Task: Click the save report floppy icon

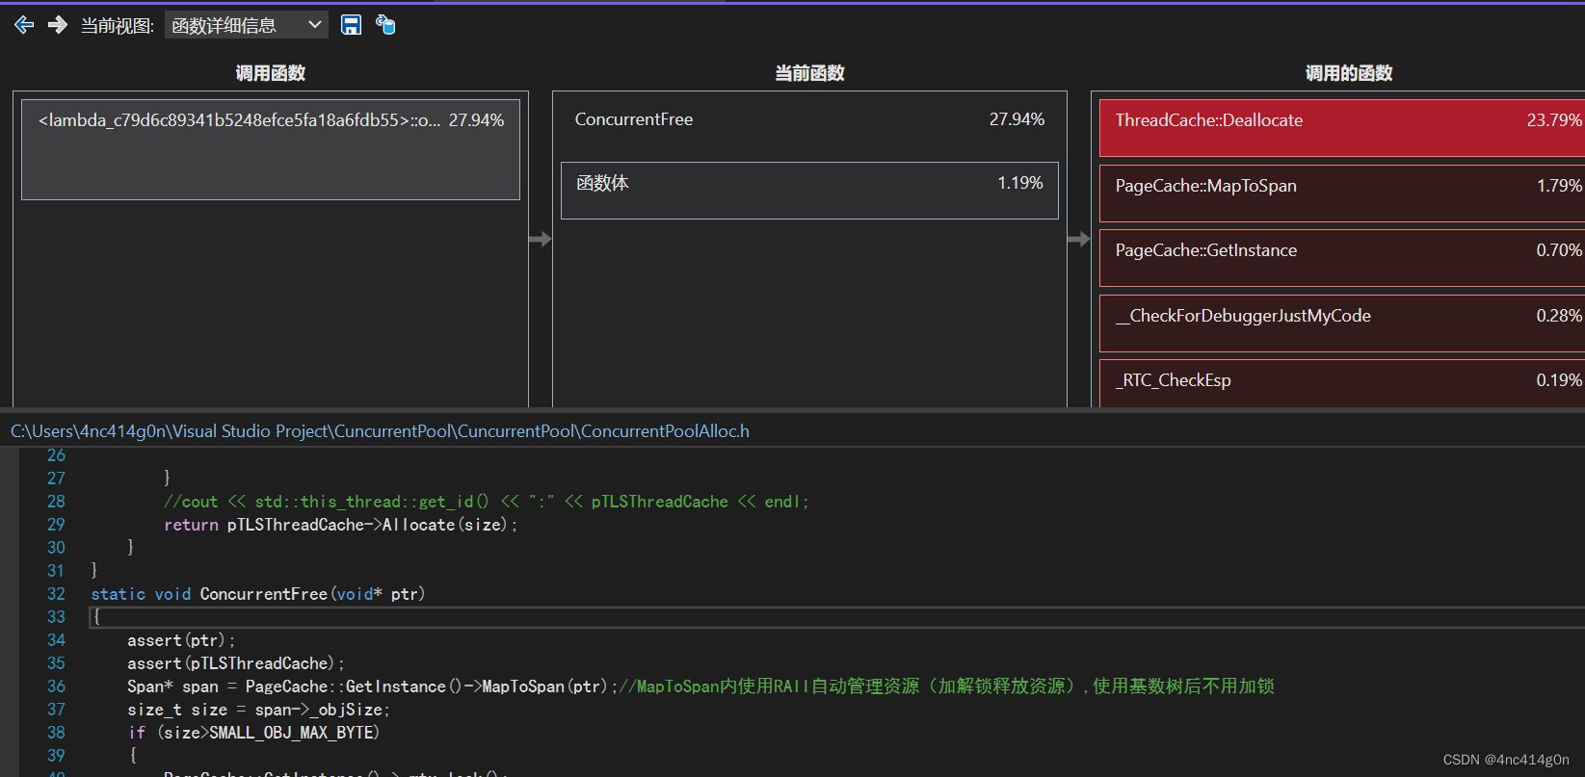Action: click(352, 25)
